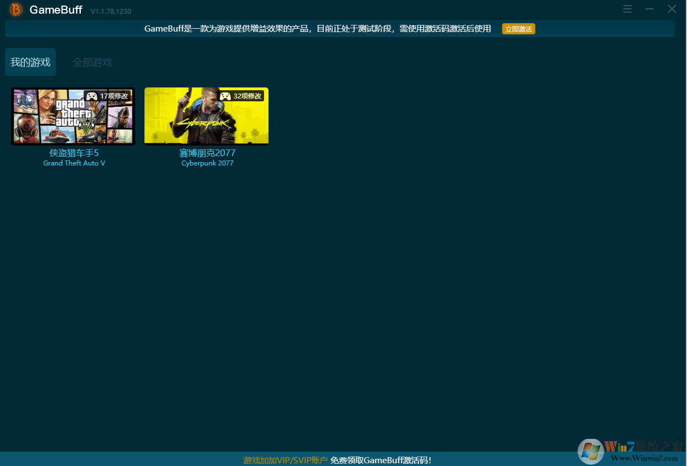Click the gamepad icon on Cyberpunk card
The height and width of the screenshot is (466, 687).
click(x=225, y=96)
